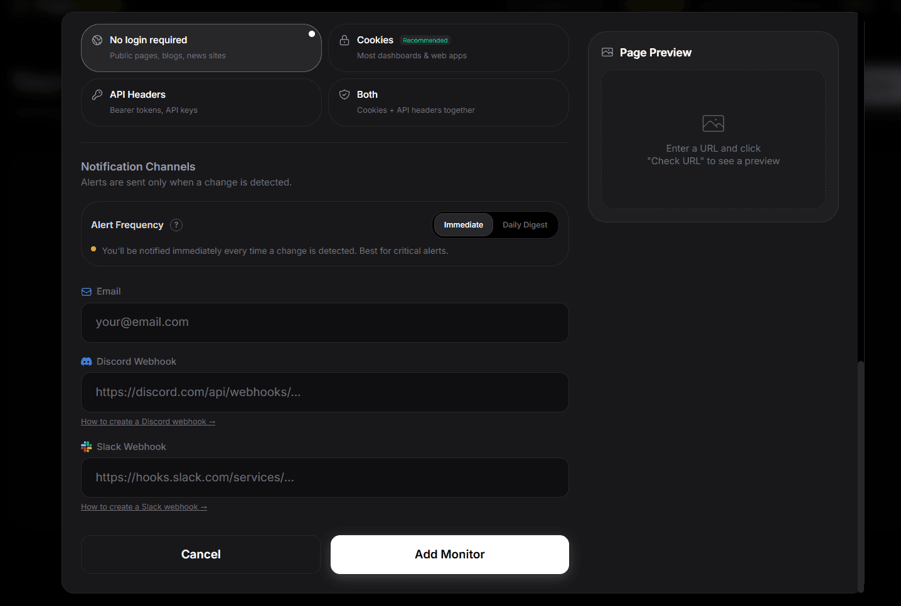Open How to create a Discord webhook

(x=148, y=421)
